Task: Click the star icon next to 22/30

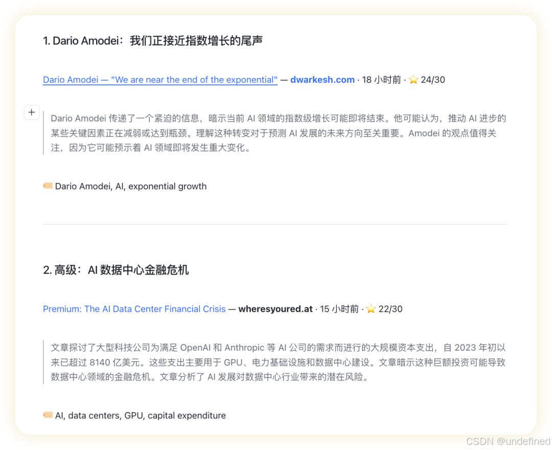Action: point(371,309)
